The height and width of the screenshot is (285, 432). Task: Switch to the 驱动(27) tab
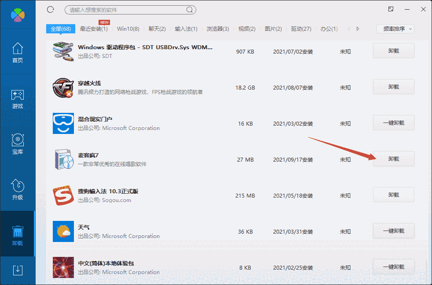(x=301, y=28)
